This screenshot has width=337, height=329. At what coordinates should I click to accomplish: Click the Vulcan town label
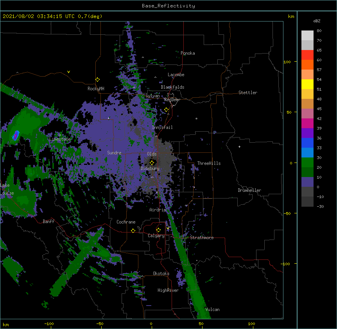[212, 309]
